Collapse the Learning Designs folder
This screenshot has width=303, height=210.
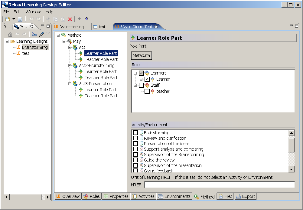[x=7, y=41]
